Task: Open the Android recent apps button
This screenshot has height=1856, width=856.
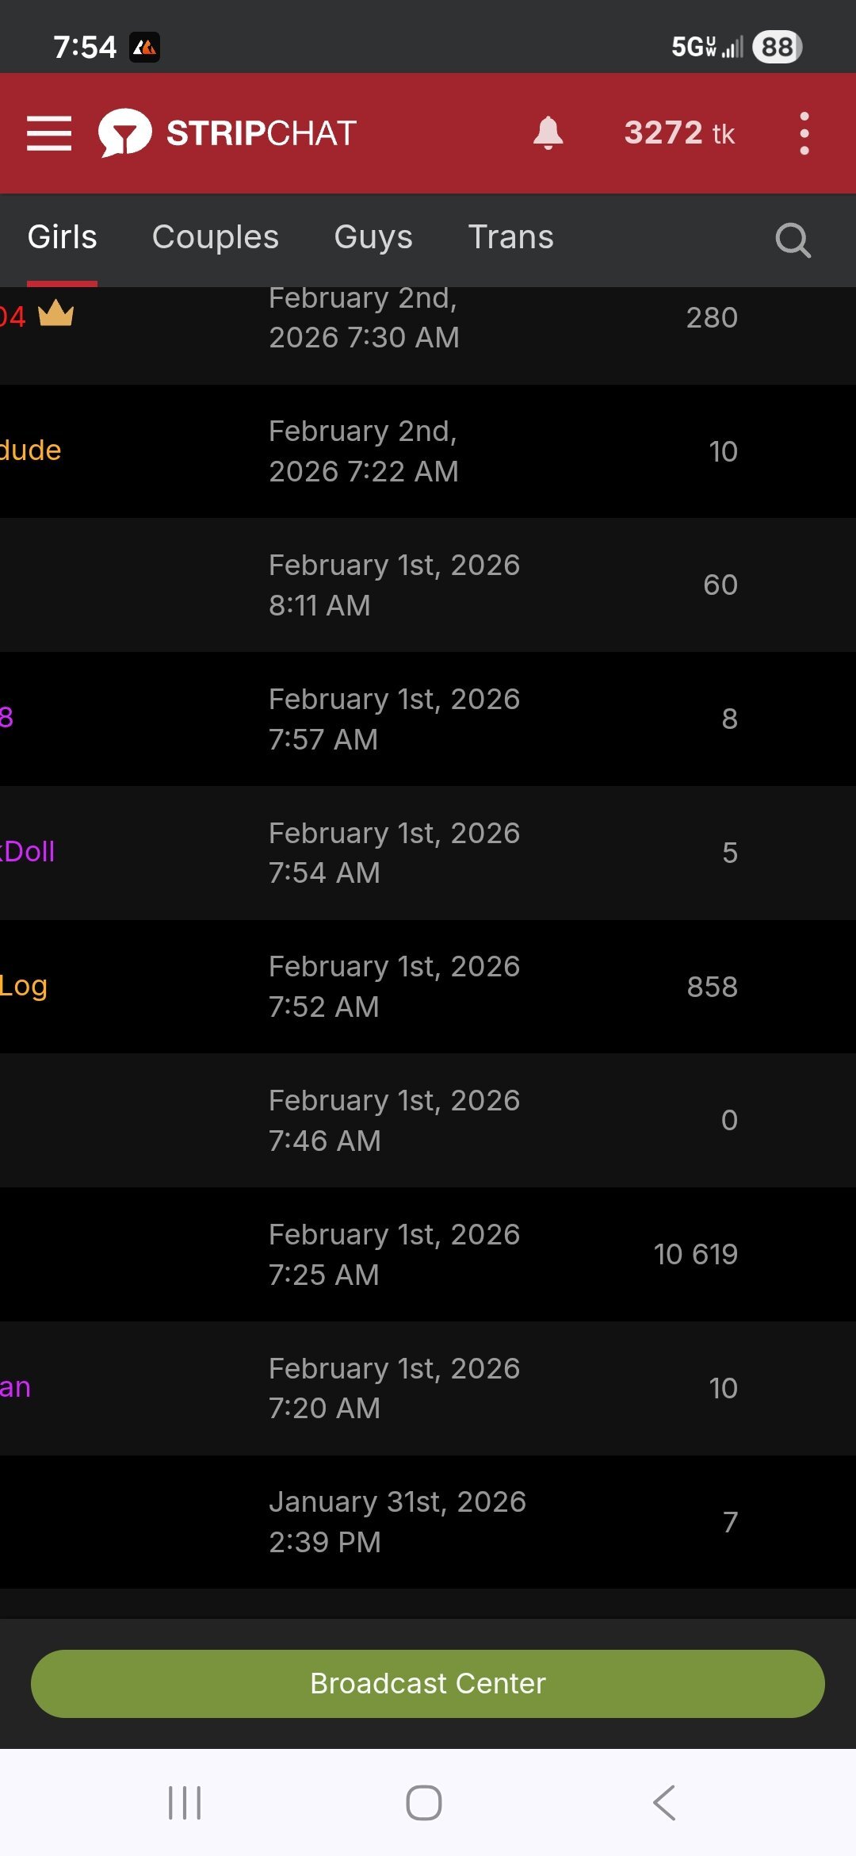Action: point(185,1802)
